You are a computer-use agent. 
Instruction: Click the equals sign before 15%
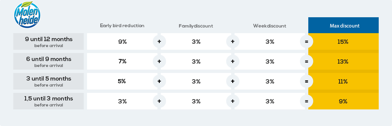coord(307,41)
